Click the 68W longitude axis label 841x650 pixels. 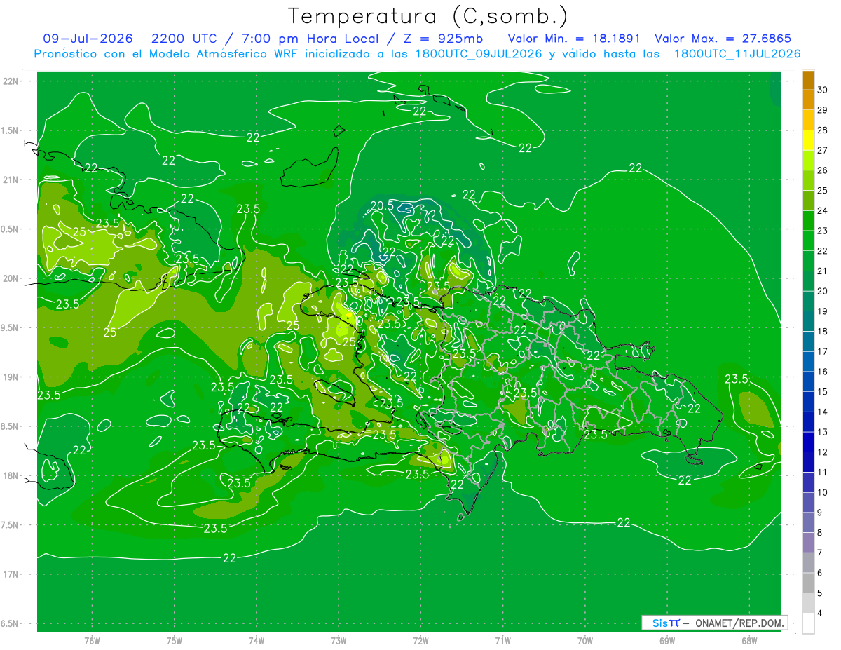click(x=749, y=641)
